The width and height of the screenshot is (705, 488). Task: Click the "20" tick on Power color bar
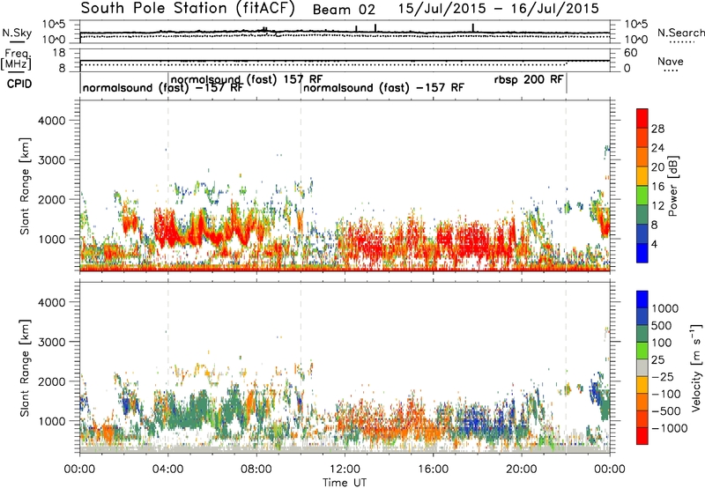[657, 167]
